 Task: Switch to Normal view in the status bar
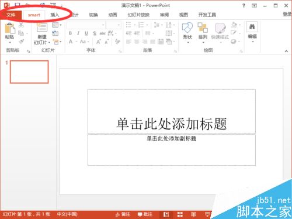pyautogui.click(x=166, y=214)
